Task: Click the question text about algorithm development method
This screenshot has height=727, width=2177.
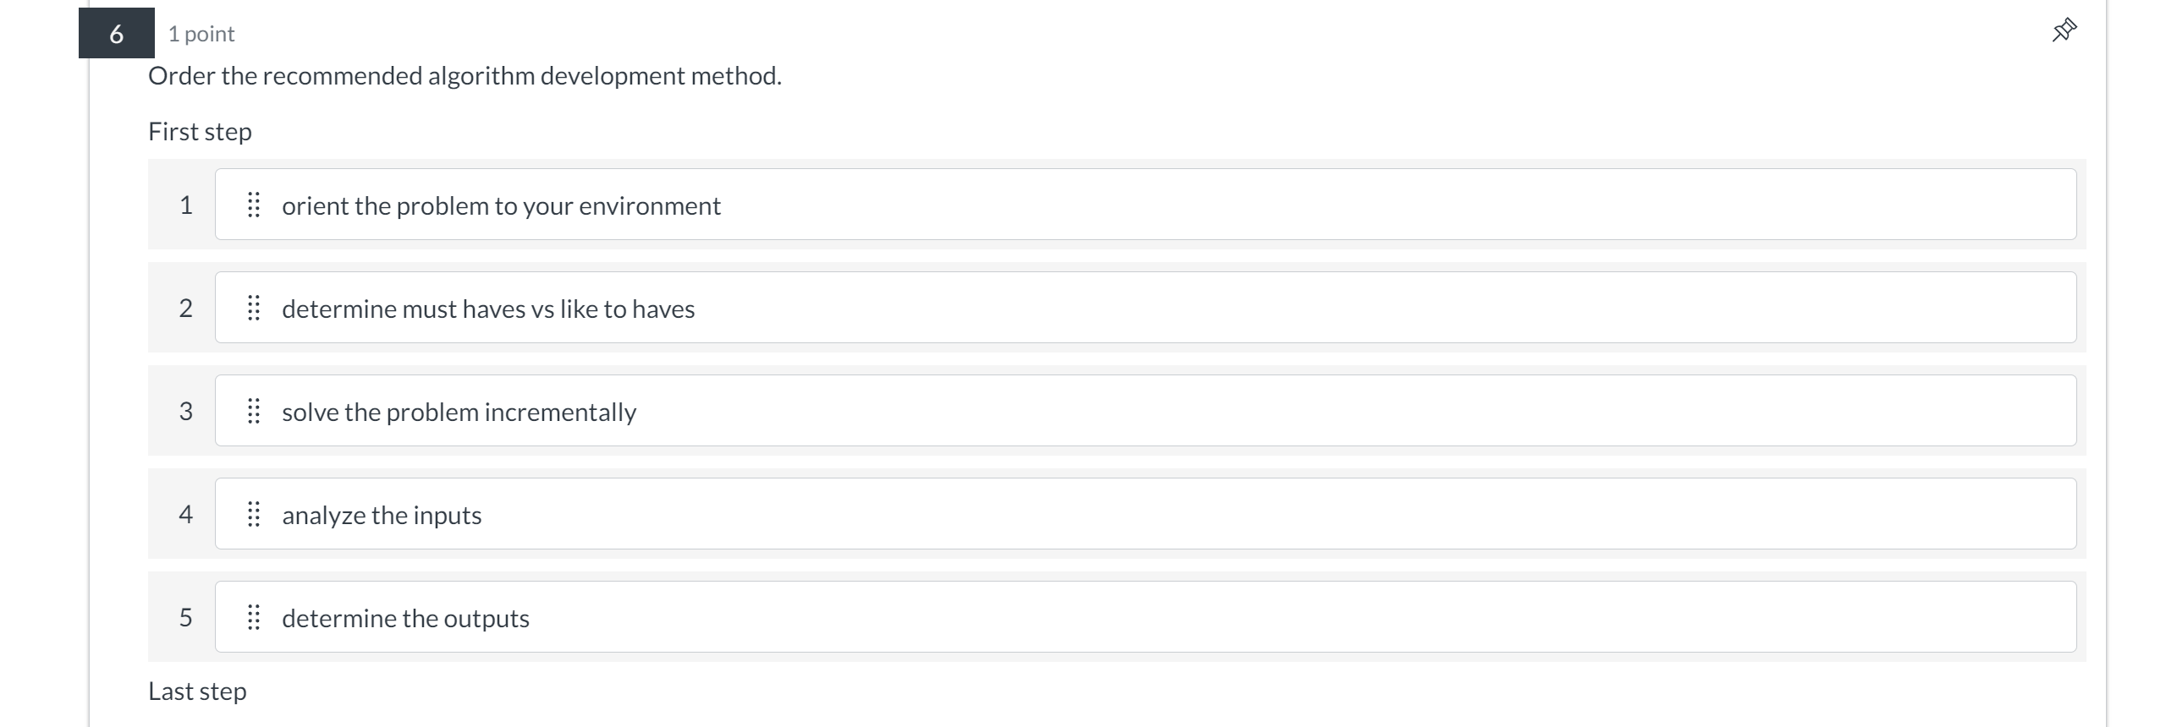Action: pos(465,76)
